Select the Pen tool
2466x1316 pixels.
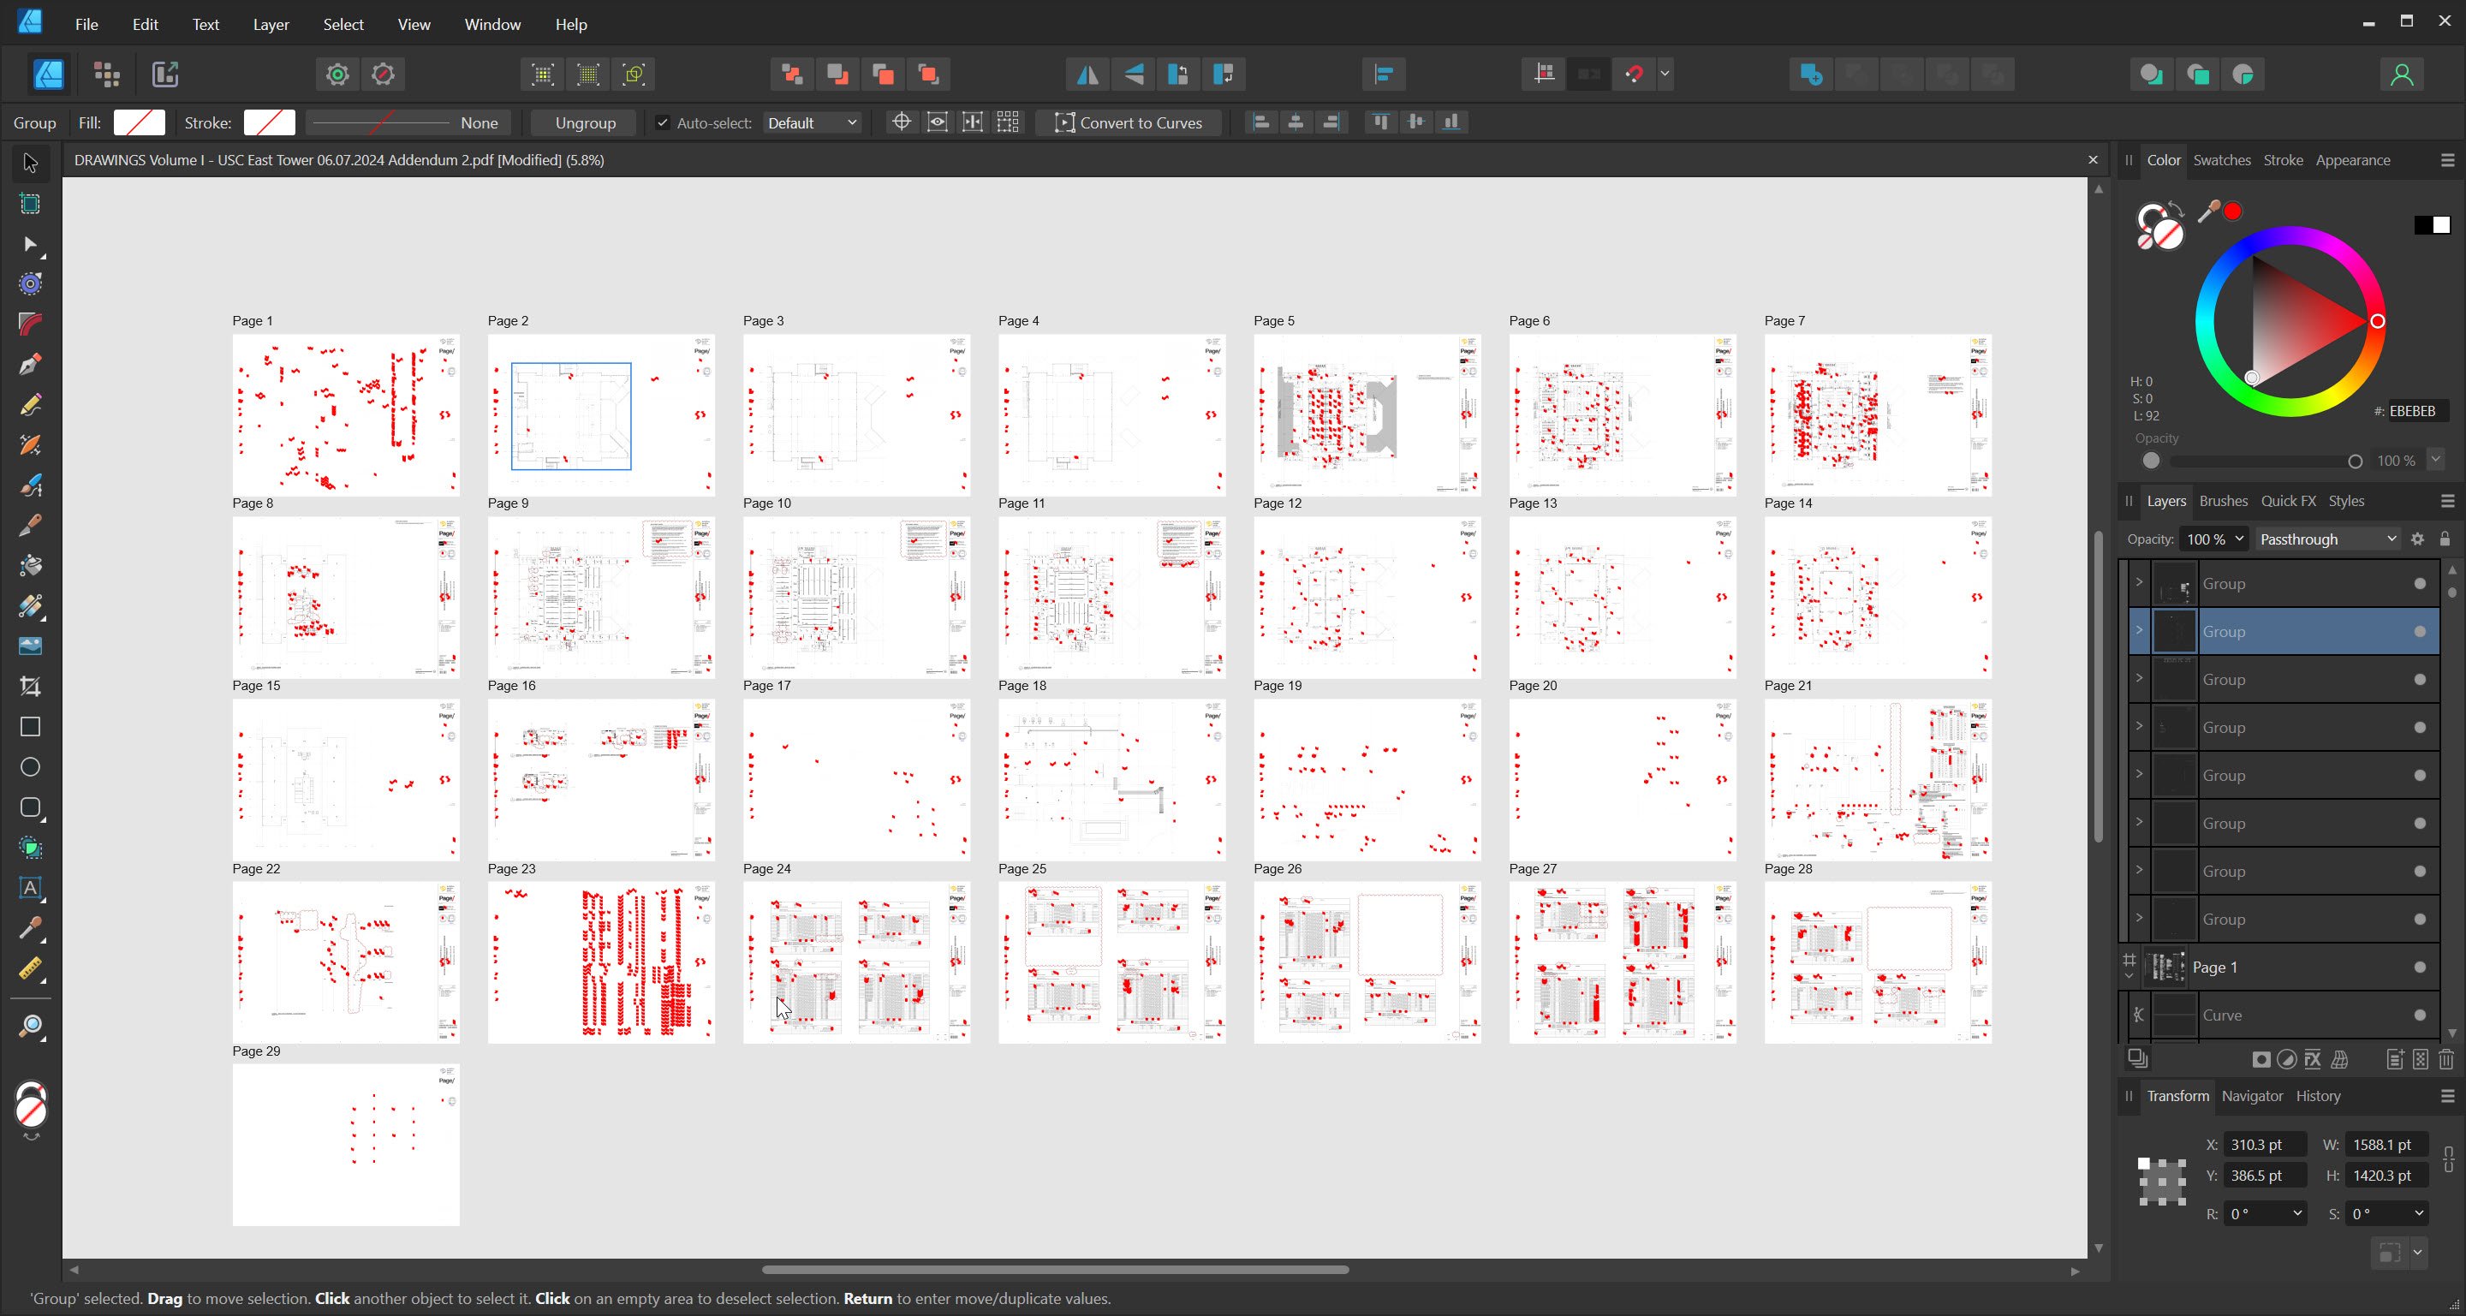[30, 365]
